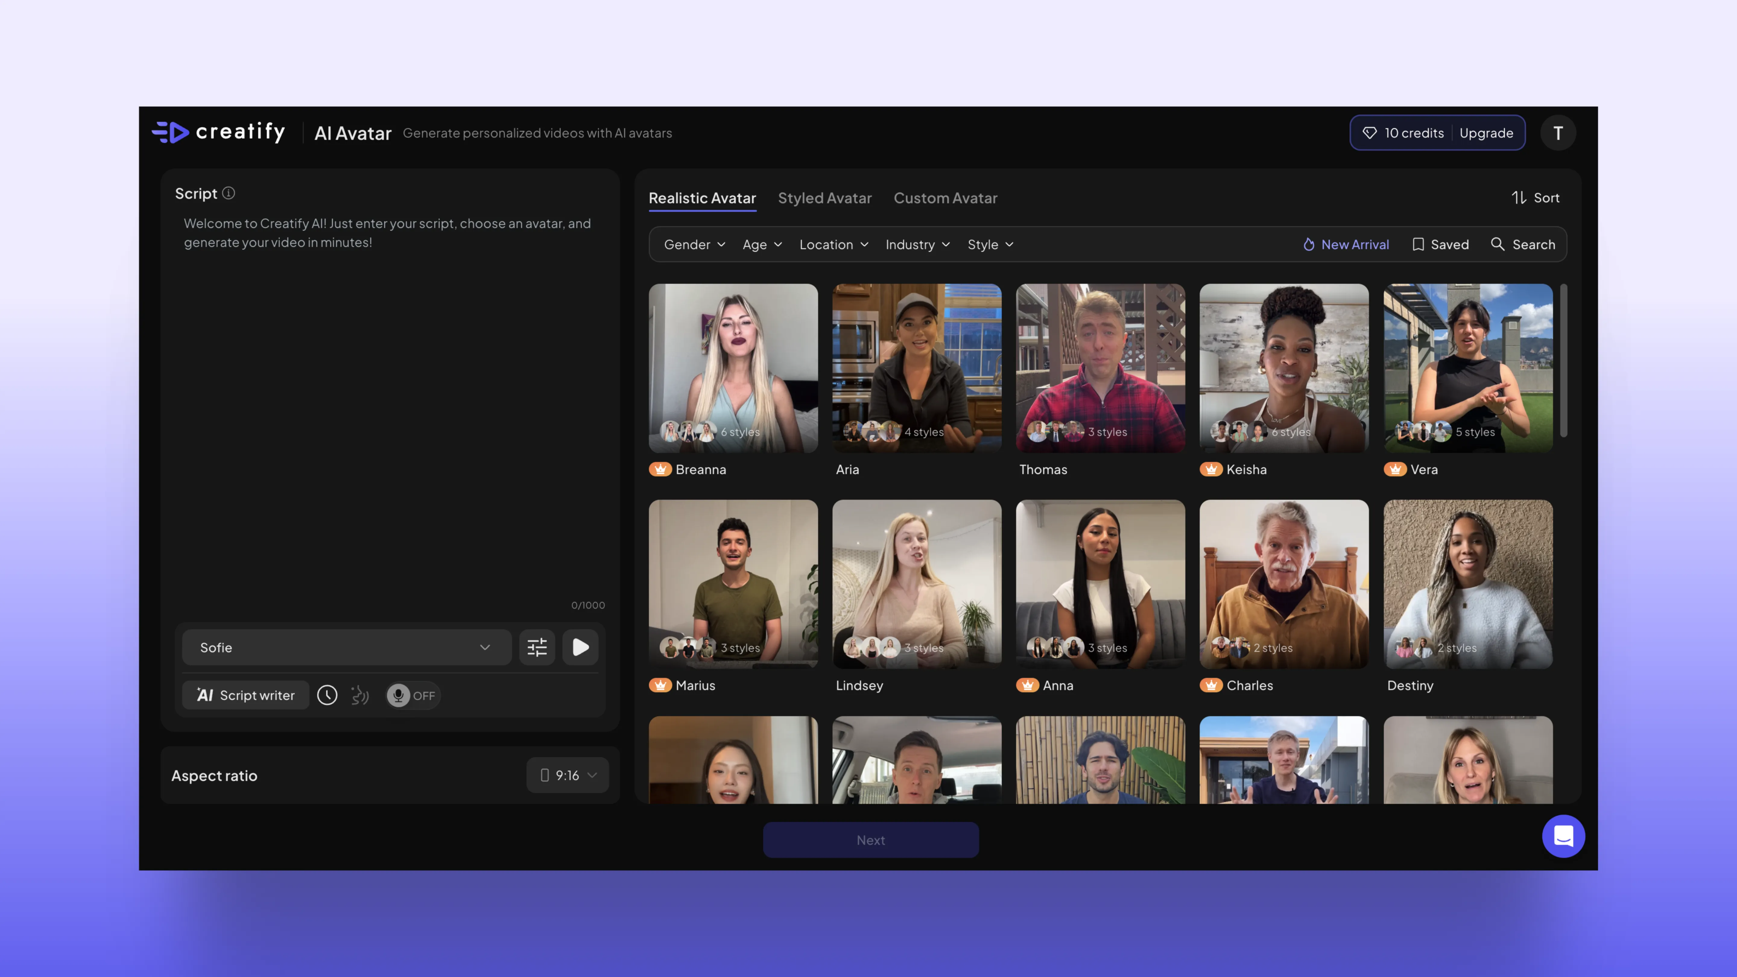Click the '10 credits' label

(x=1414, y=133)
